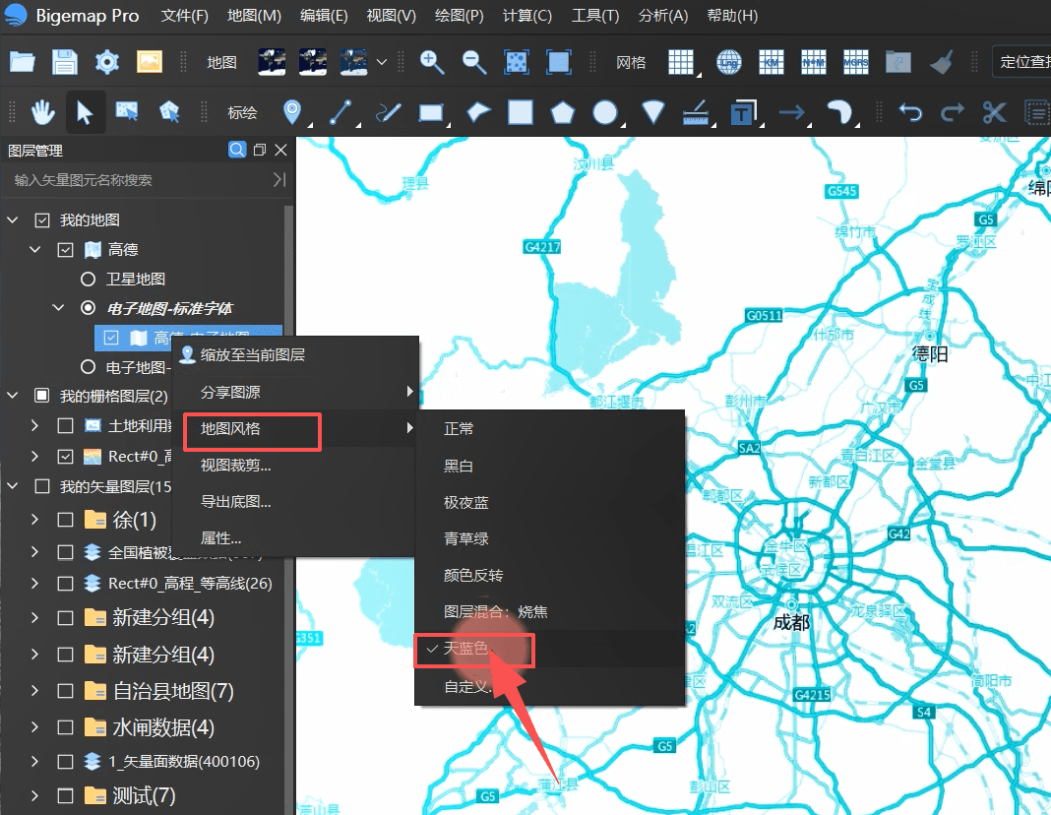Select the pan hand tool
Screen dimensions: 1051x815
(x=42, y=112)
